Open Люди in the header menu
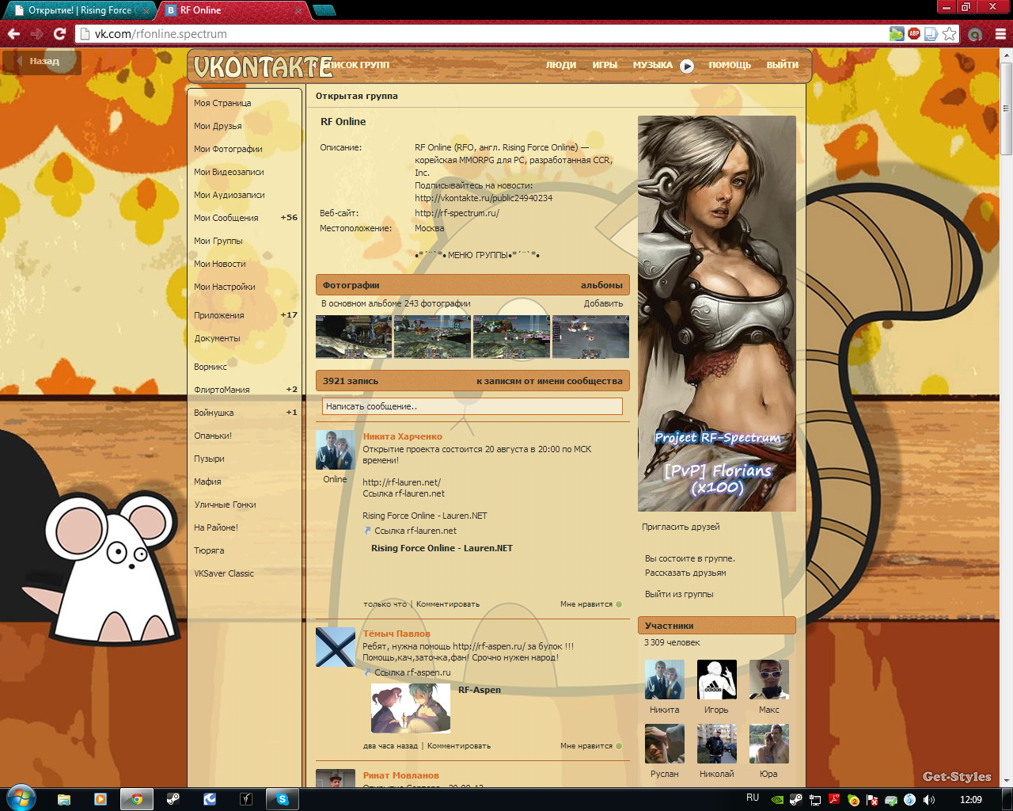The width and height of the screenshot is (1013, 811). pos(561,65)
